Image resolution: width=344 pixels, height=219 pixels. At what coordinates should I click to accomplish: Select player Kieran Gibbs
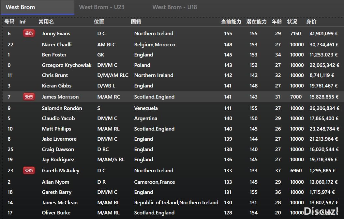[x=57, y=86]
